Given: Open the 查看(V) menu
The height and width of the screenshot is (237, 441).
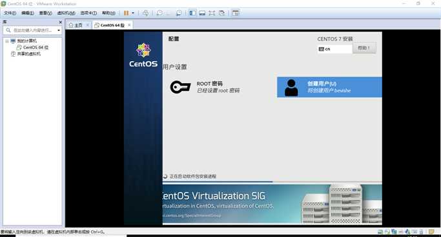Looking at the screenshot, I should 45,13.
